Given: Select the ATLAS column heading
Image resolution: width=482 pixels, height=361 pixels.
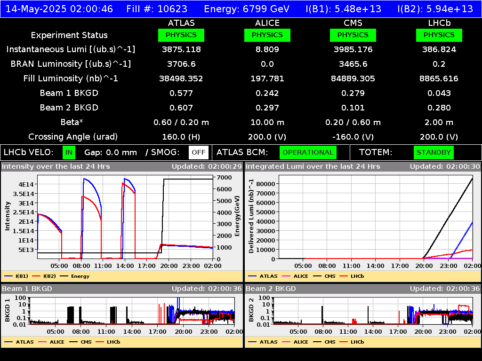Looking at the screenshot, I should pyautogui.click(x=181, y=23).
